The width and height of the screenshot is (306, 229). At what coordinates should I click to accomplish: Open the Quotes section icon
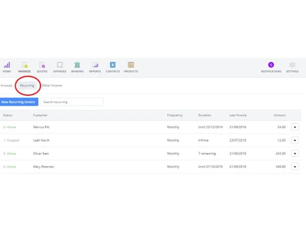pyautogui.click(x=42, y=65)
